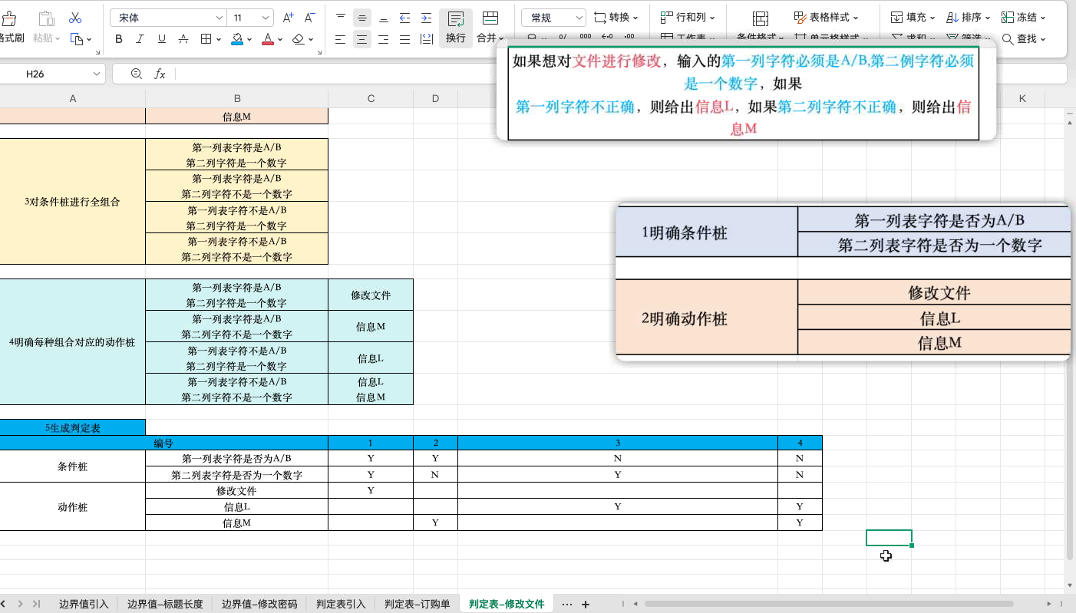Image resolution: width=1076 pixels, height=613 pixels.
Task: Open the font name dropdown
Action: (220, 16)
